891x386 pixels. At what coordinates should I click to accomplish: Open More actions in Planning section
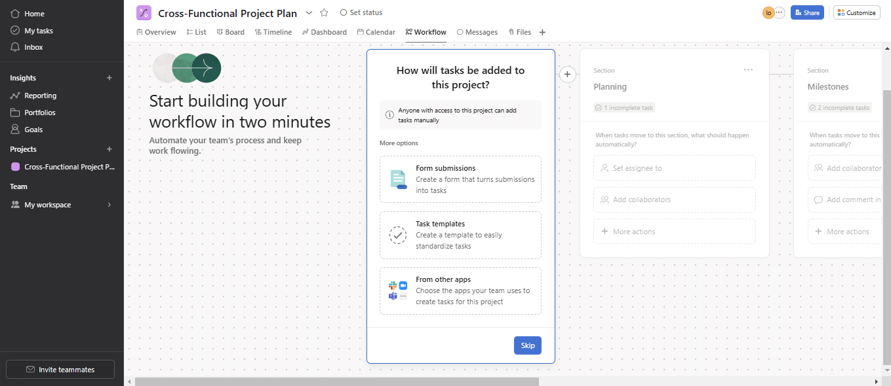tap(675, 232)
